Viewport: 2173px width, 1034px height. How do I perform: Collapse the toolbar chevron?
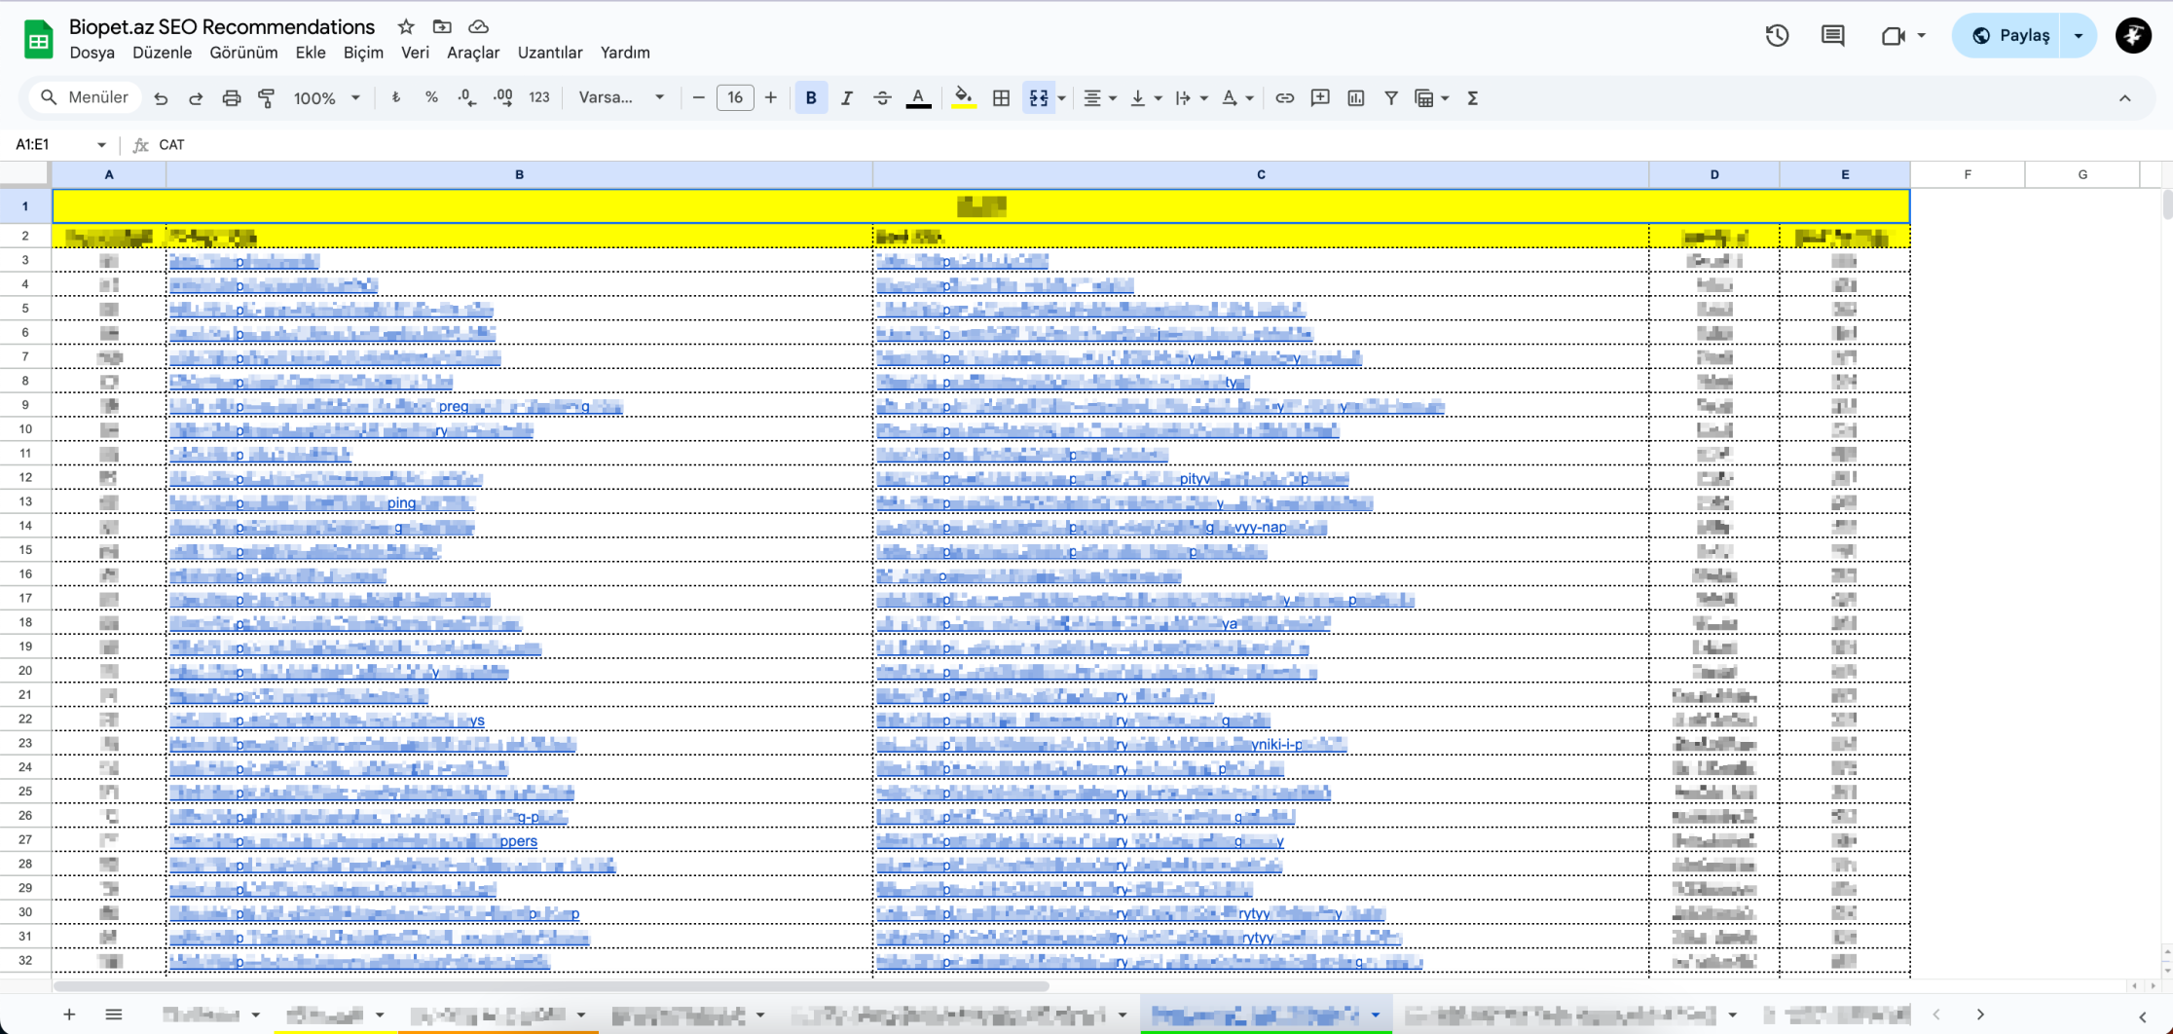point(2124,98)
